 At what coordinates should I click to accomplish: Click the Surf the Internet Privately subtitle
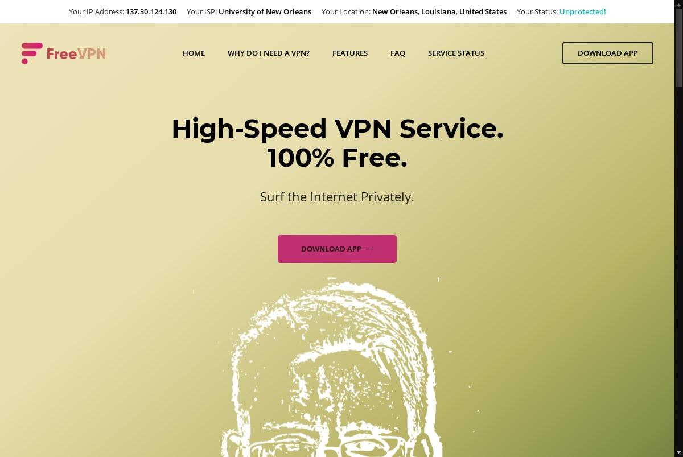(x=337, y=197)
